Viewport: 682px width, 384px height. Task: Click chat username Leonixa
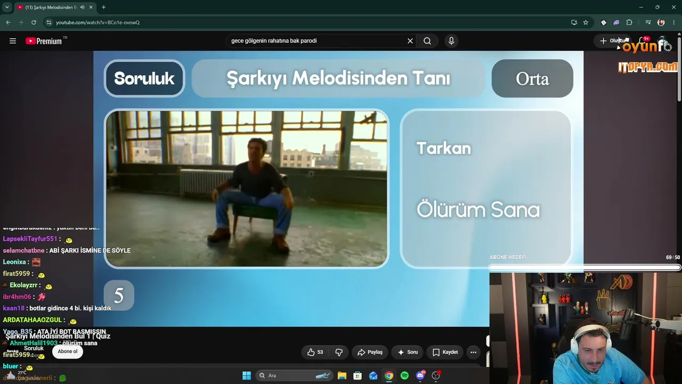pyautogui.click(x=14, y=262)
